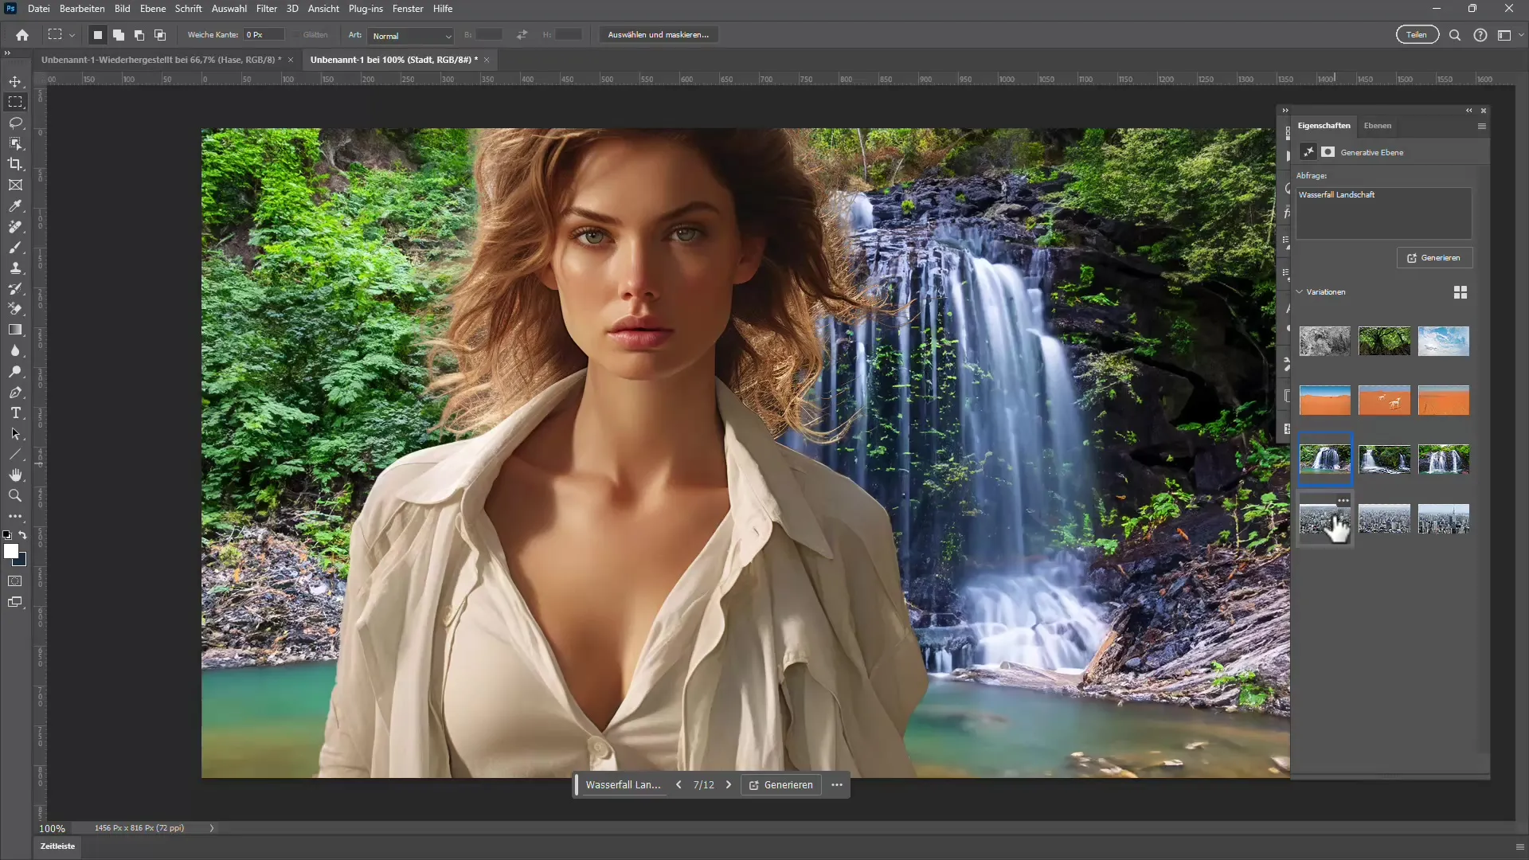Open the Edit Toolbar three-dots menu
This screenshot has width=1529, height=860.
pyautogui.click(x=15, y=516)
